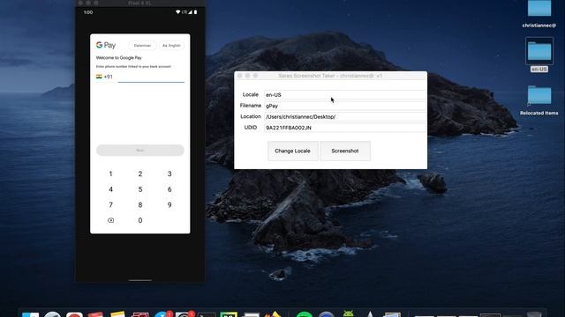Tap the phone number input line after +91
This screenshot has width=565, height=317.
(x=151, y=77)
